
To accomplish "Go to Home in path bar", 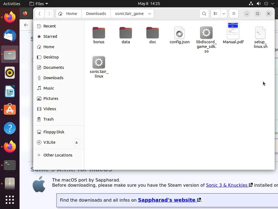I will pos(69,14).
